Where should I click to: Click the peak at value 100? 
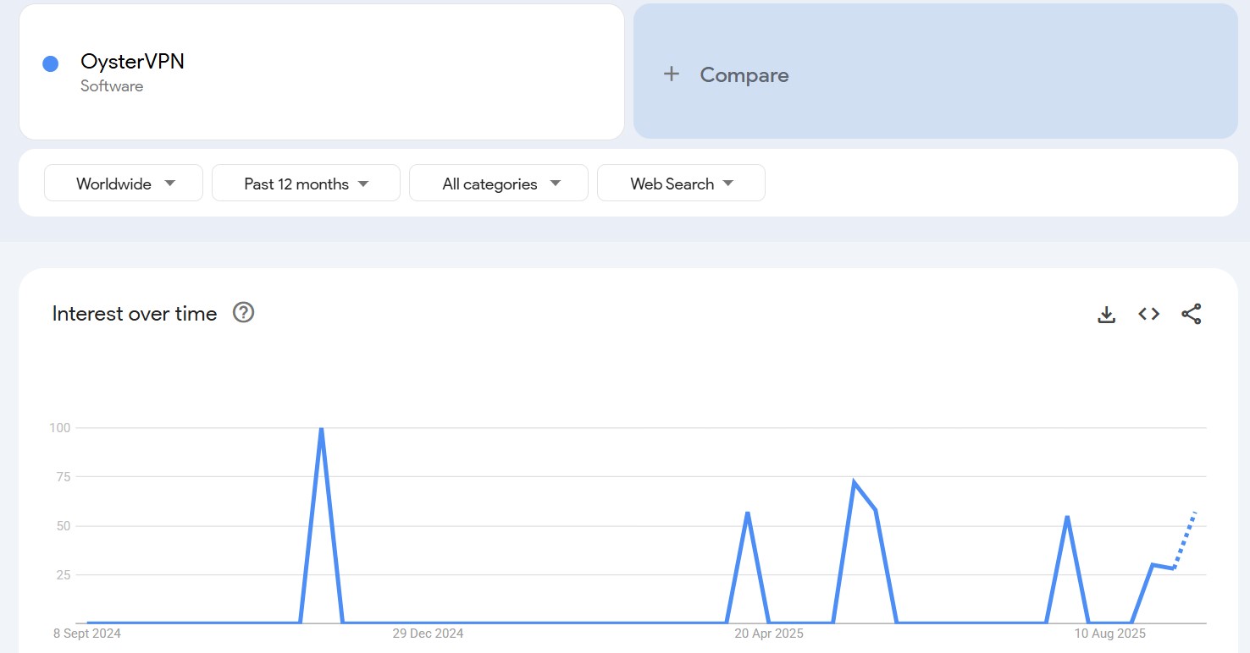[321, 429]
